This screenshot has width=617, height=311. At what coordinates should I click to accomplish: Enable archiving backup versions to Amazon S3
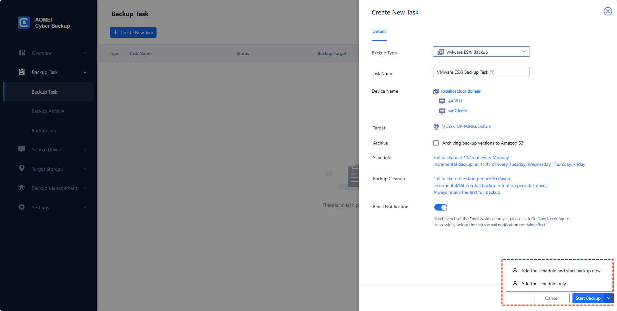coord(436,143)
